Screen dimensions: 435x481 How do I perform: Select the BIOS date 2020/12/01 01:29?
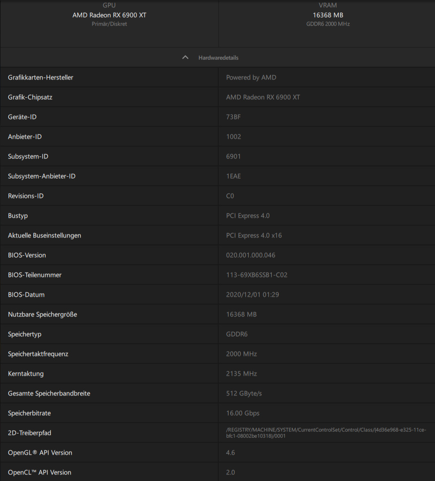click(x=252, y=294)
